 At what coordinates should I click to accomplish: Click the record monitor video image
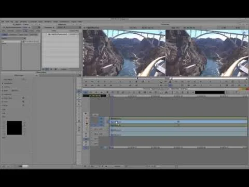click(x=207, y=53)
